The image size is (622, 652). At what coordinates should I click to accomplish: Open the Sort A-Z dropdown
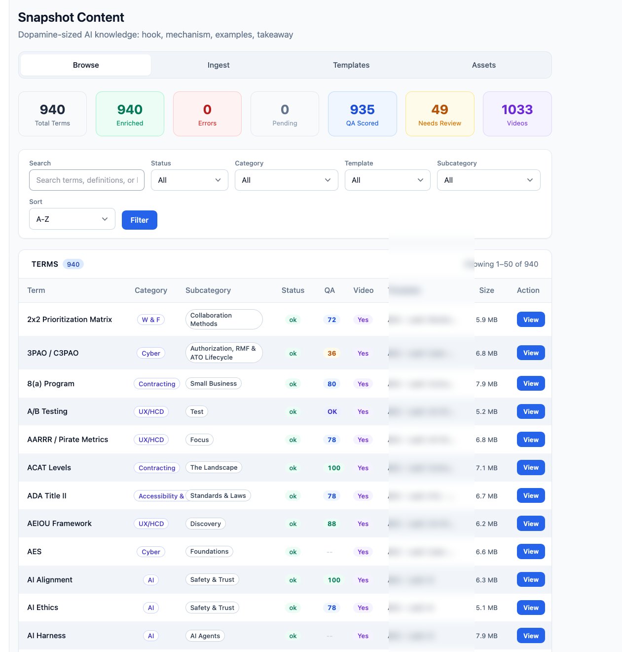[72, 219]
